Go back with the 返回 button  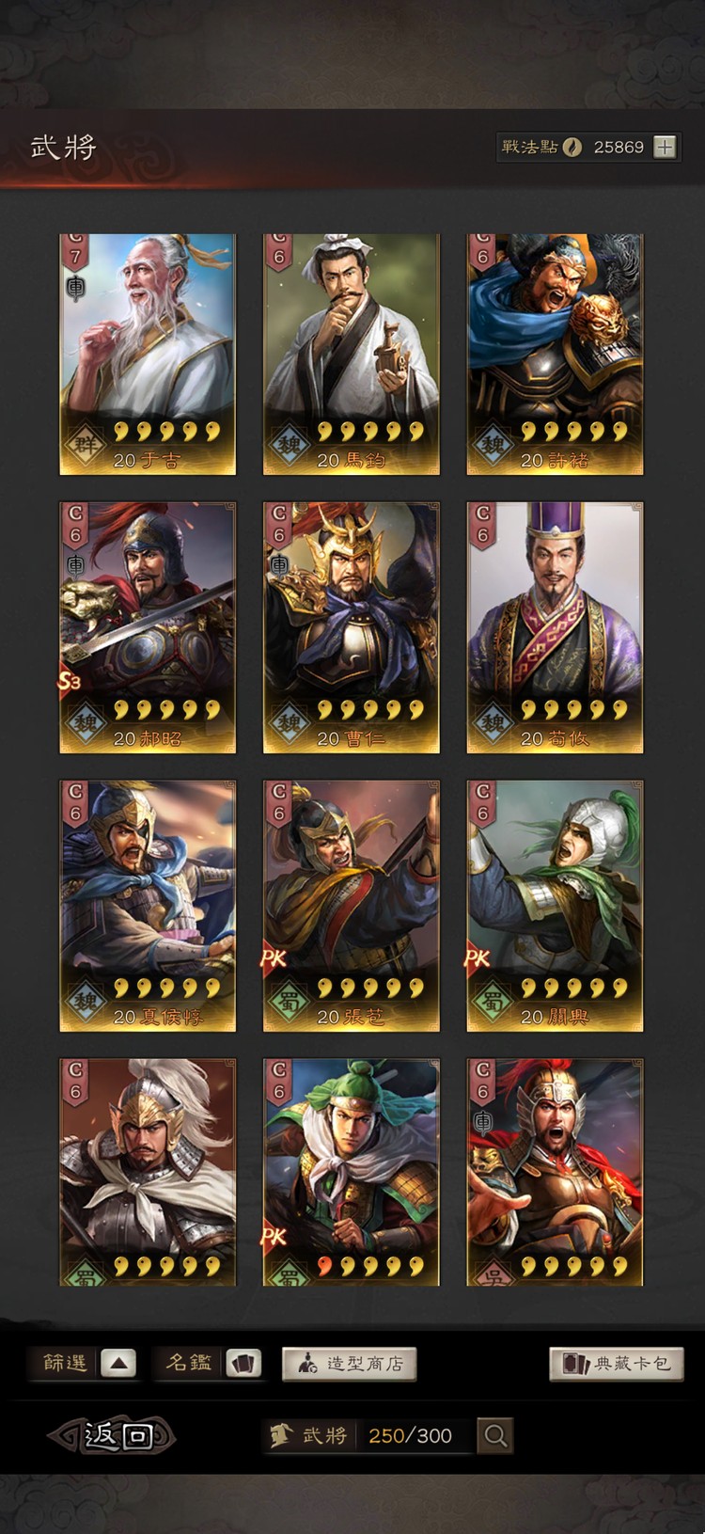[x=113, y=1435]
